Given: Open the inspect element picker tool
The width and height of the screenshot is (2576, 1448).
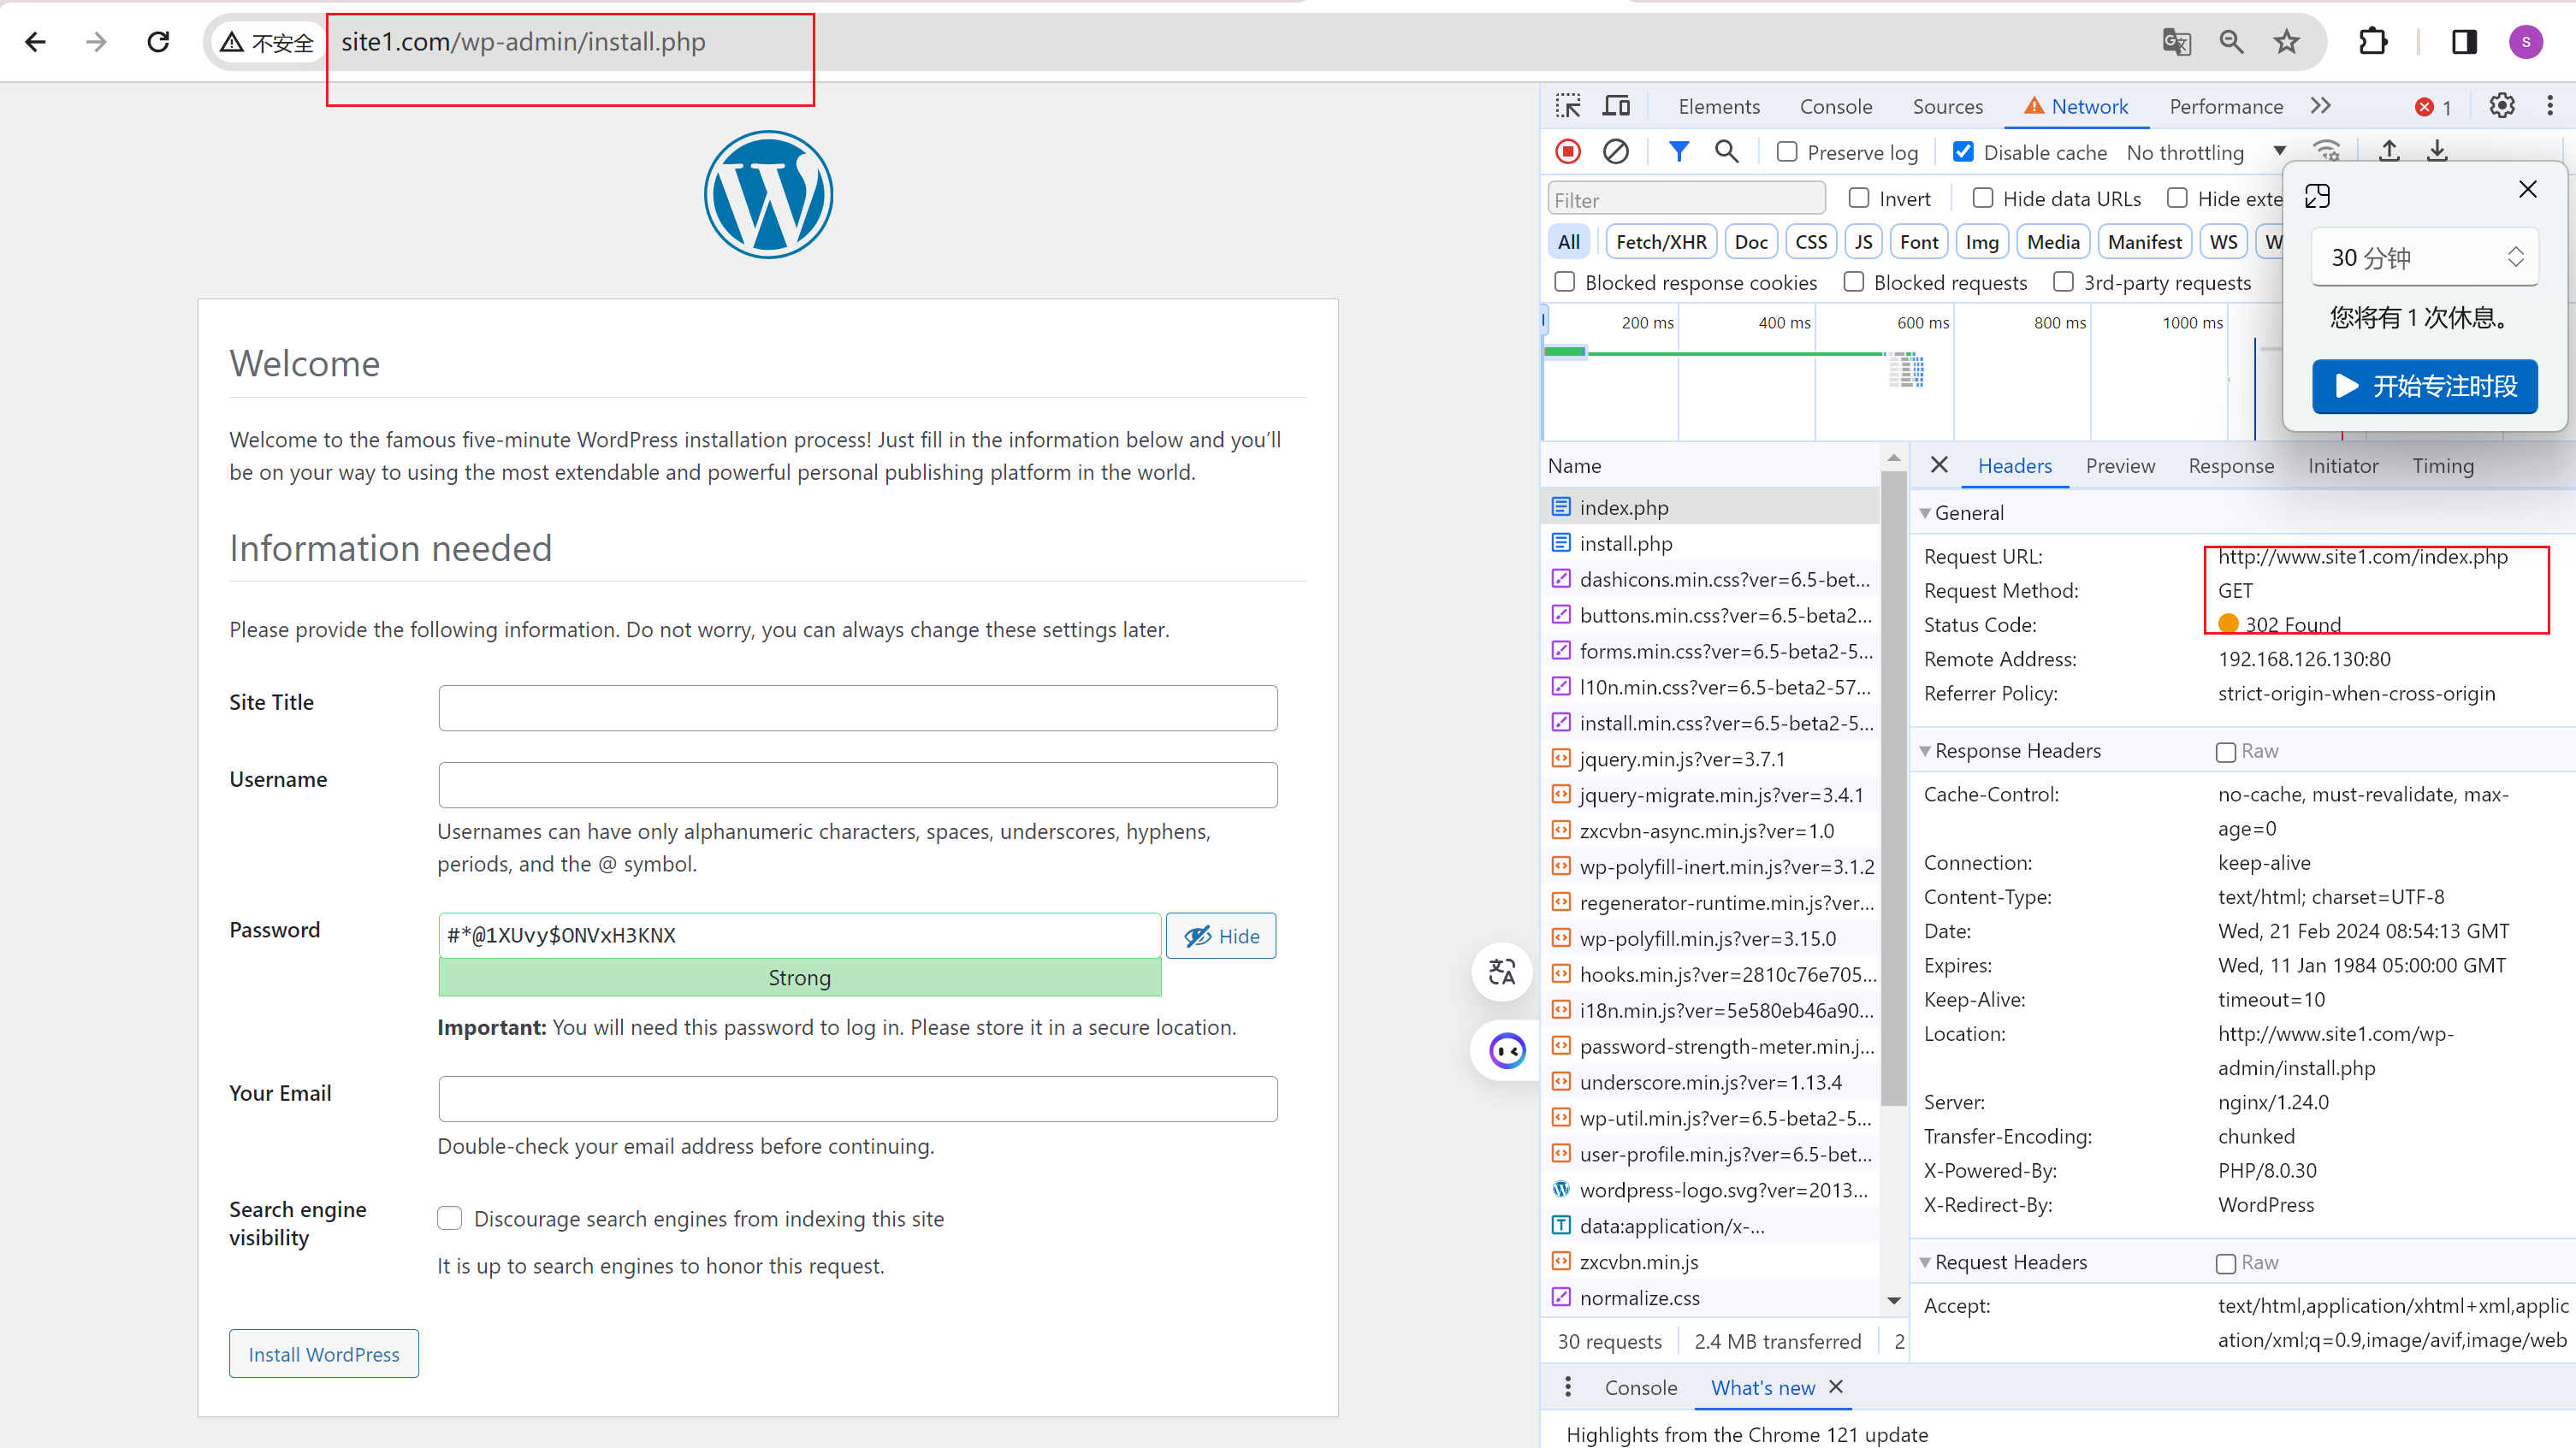Looking at the screenshot, I should [1568, 106].
